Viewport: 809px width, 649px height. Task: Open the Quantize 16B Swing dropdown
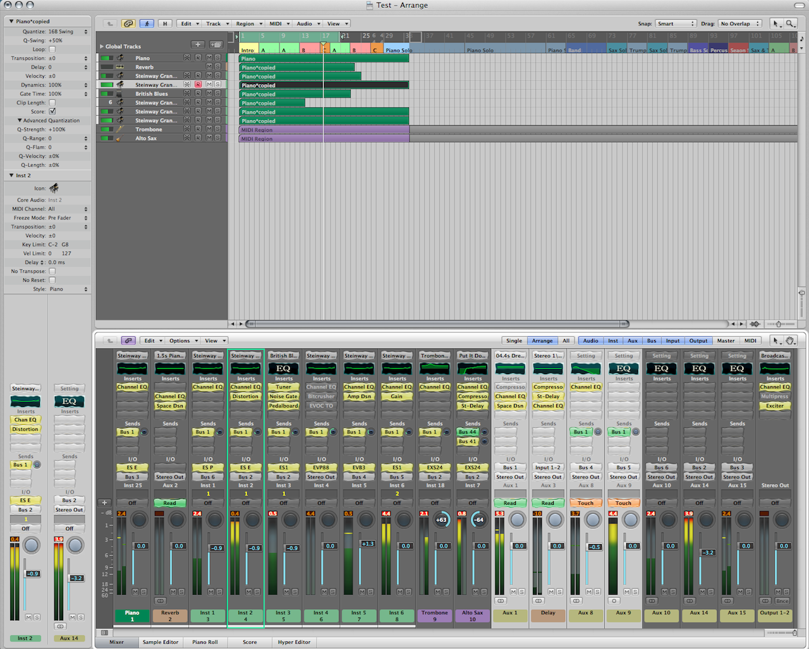(x=68, y=32)
